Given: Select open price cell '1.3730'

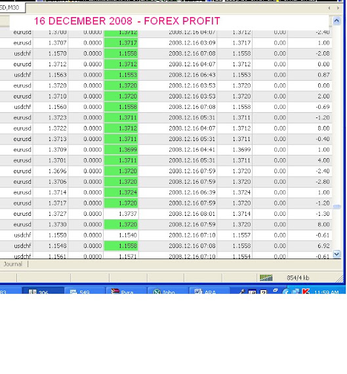Looking at the screenshot, I should [57, 224].
